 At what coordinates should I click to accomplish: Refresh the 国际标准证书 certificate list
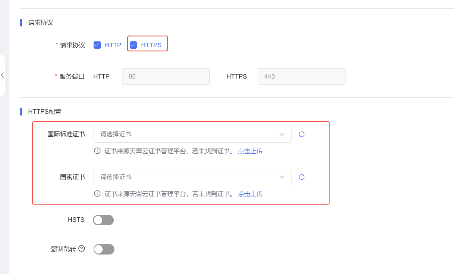(302, 134)
